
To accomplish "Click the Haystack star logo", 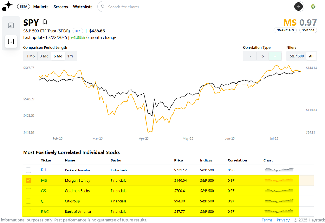I will 7,6.
